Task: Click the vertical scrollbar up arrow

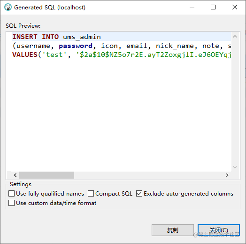Action: 235,37
